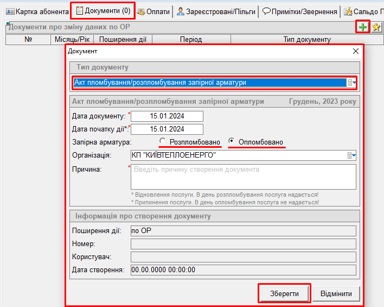The image size is (384, 307).
Task: Focus the Причина text area
Action: 243,177
